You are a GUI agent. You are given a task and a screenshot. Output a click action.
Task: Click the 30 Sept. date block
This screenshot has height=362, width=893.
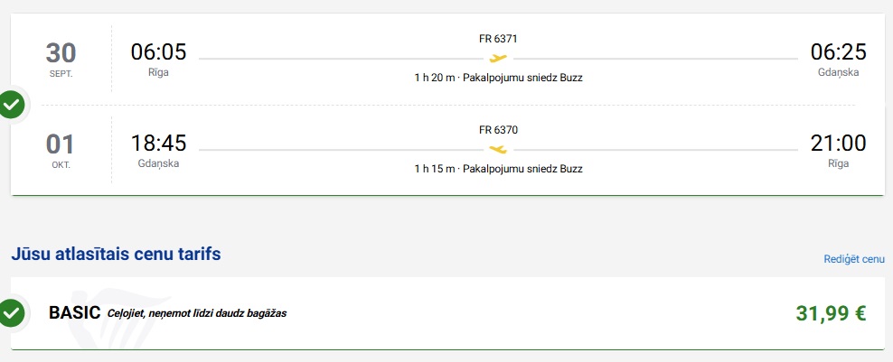click(61, 60)
